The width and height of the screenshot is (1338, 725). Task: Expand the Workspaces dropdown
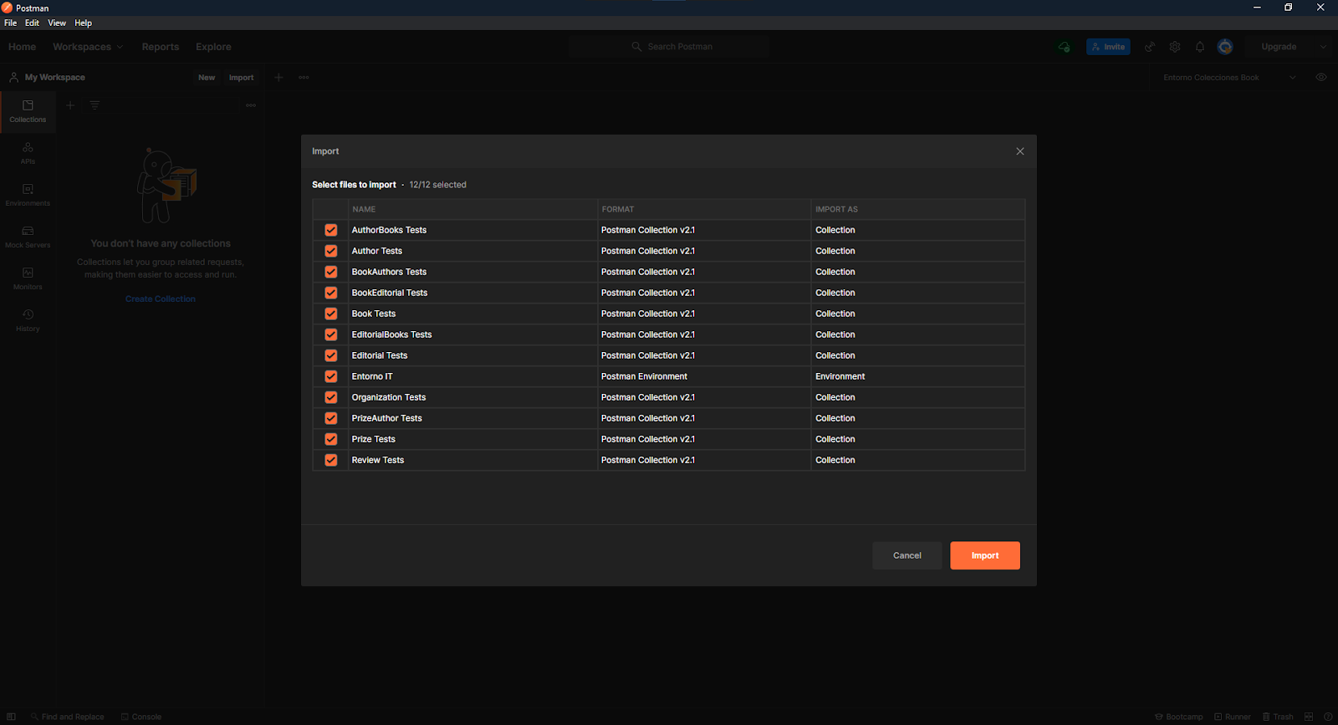click(x=88, y=47)
